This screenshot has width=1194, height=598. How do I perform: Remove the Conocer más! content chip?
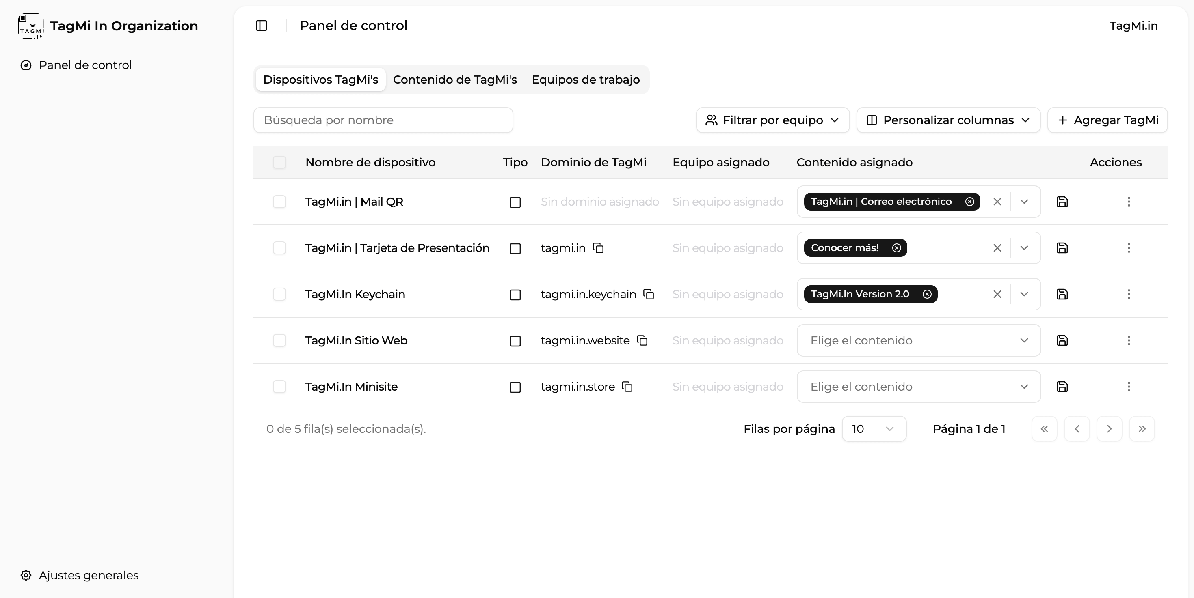tap(896, 248)
